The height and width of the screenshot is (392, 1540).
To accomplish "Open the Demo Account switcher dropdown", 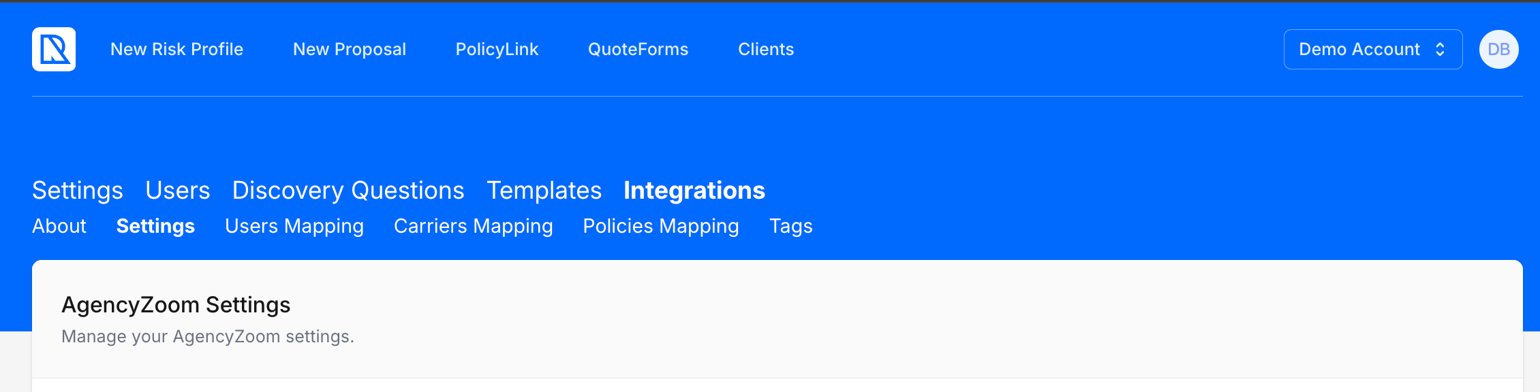I will [x=1373, y=49].
